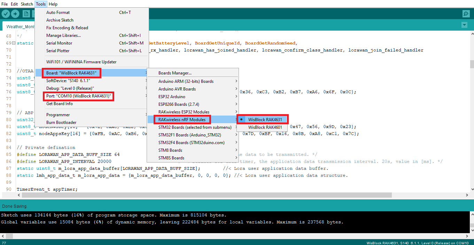The height and width of the screenshot is (245, 474).
Task: Collapse code fold marker at line 69
Action: 14,43
